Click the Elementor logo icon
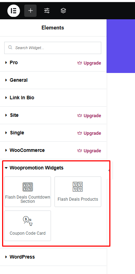135x274 pixels. pos(14,11)
